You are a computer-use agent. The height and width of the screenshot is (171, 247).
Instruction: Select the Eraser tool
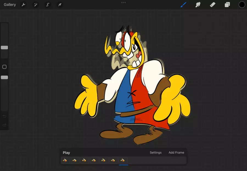click(213, 5)
